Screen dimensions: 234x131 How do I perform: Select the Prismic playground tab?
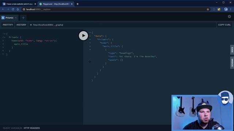point(9,18)
